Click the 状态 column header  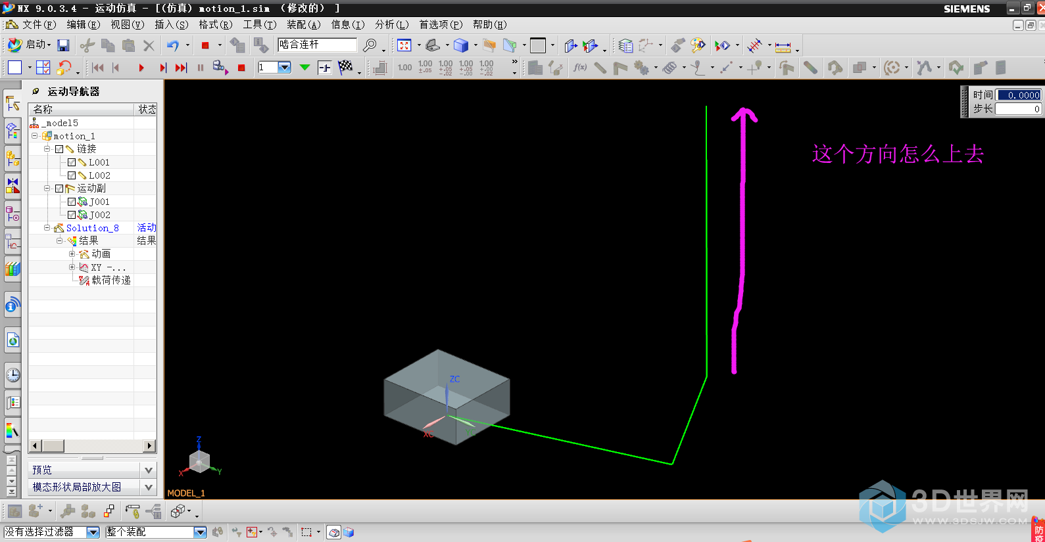click(146, 109)
